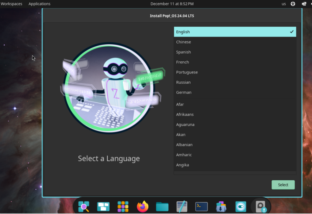Launch Firefox from the dock
Viewport: 312px width, 214px height.
click(143, 207)
